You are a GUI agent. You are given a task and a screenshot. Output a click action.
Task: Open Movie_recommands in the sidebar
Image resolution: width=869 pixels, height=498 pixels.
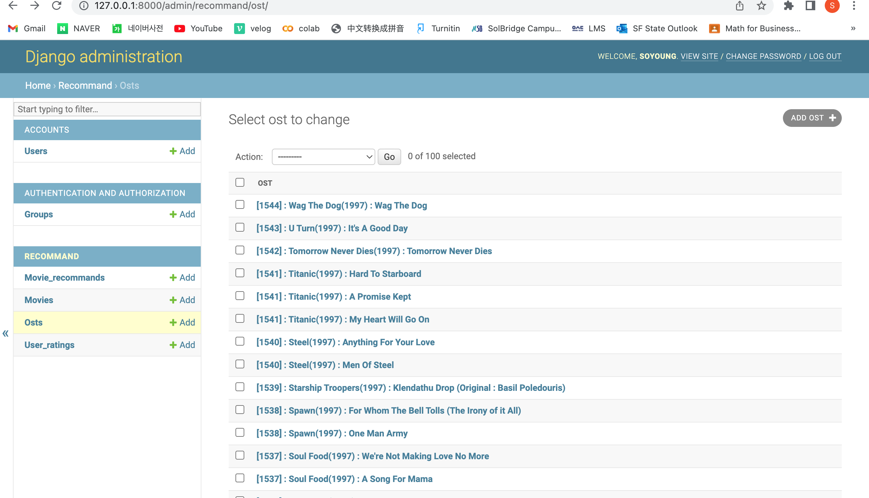click(64, 277)
